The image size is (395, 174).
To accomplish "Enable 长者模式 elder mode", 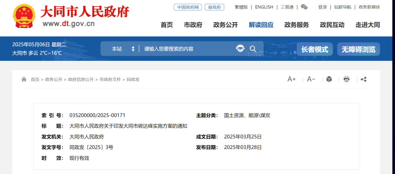I will point(315,49).
